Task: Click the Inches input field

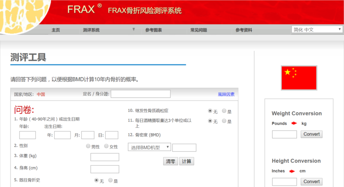Action: (x=284, y=182)
